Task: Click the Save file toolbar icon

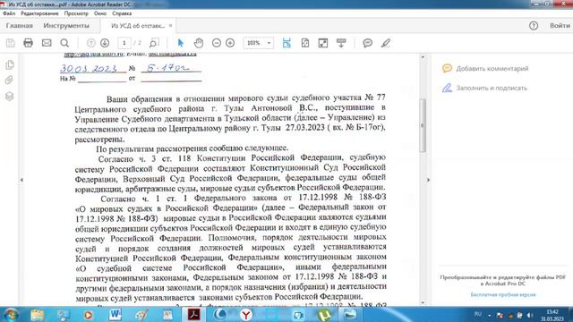Action: point(10,43)
